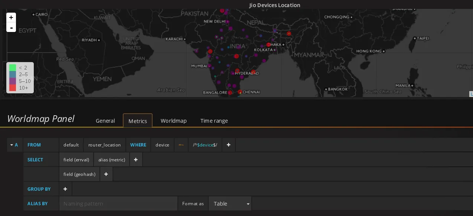Add function to geohash select row
Screen dimensions: 473x216
[x=106, y=174]
